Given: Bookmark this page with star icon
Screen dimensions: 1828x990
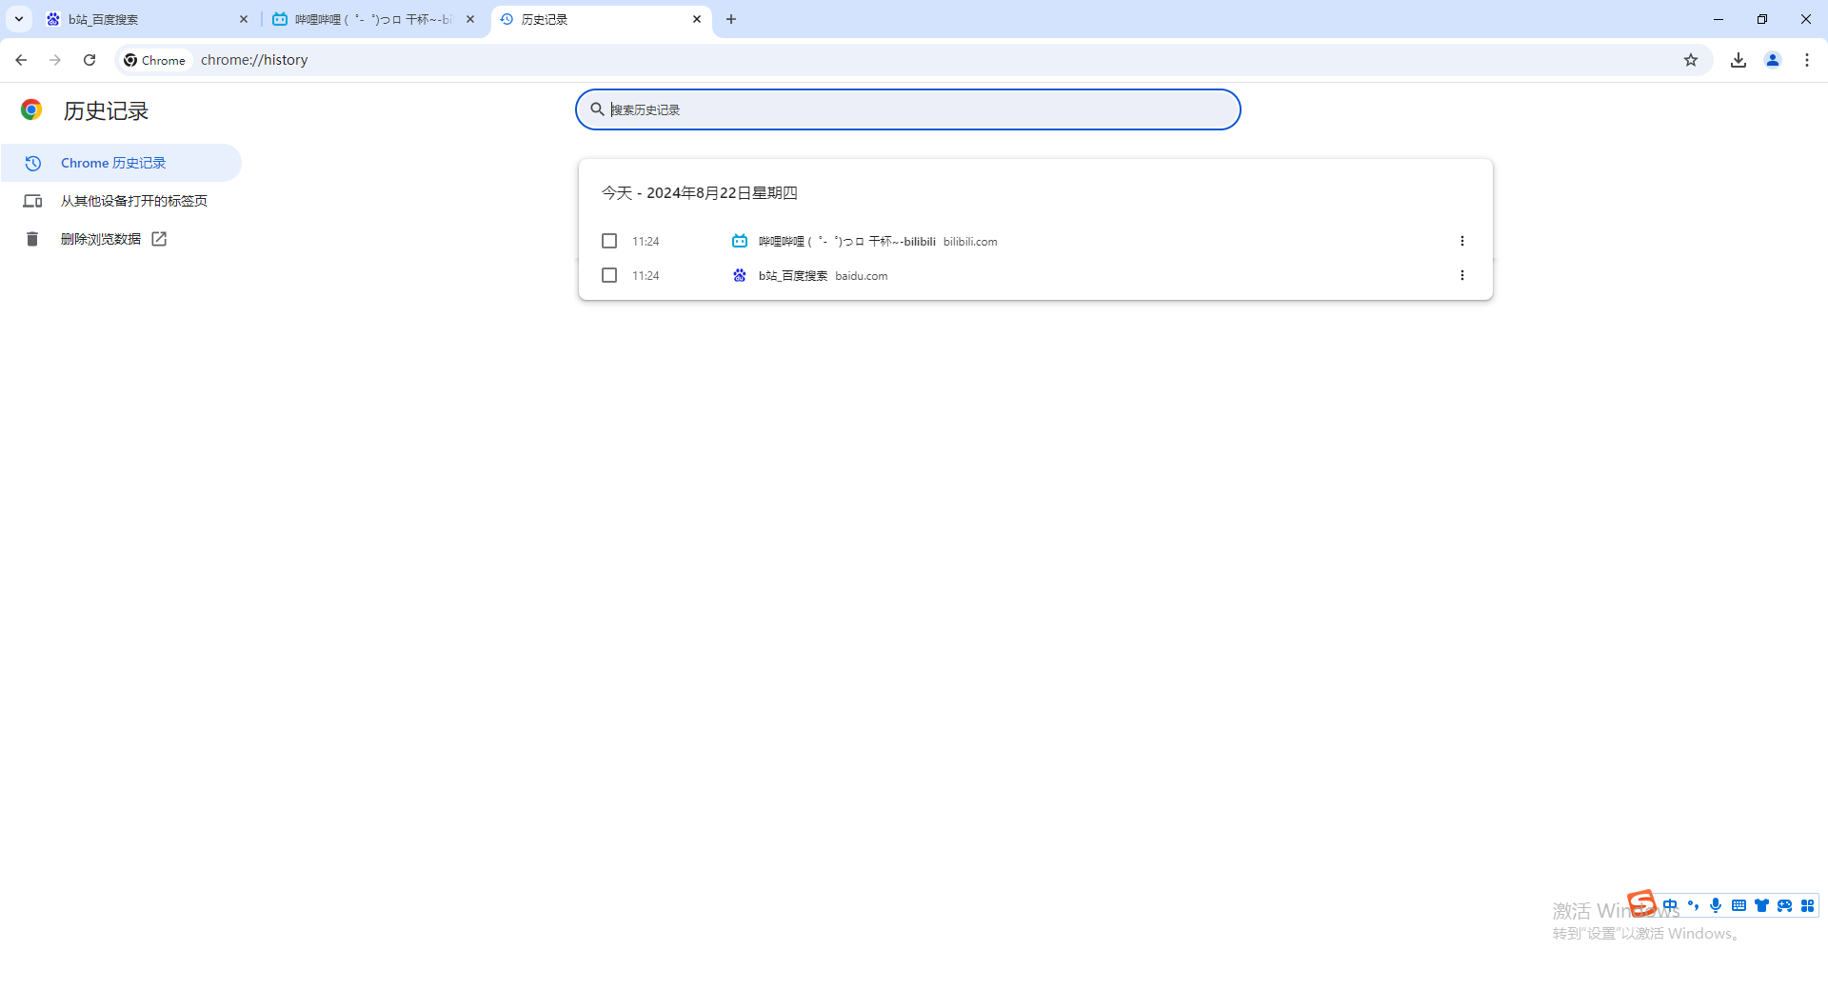Looking at the screenshot, I should click(x=1691, y=60).
